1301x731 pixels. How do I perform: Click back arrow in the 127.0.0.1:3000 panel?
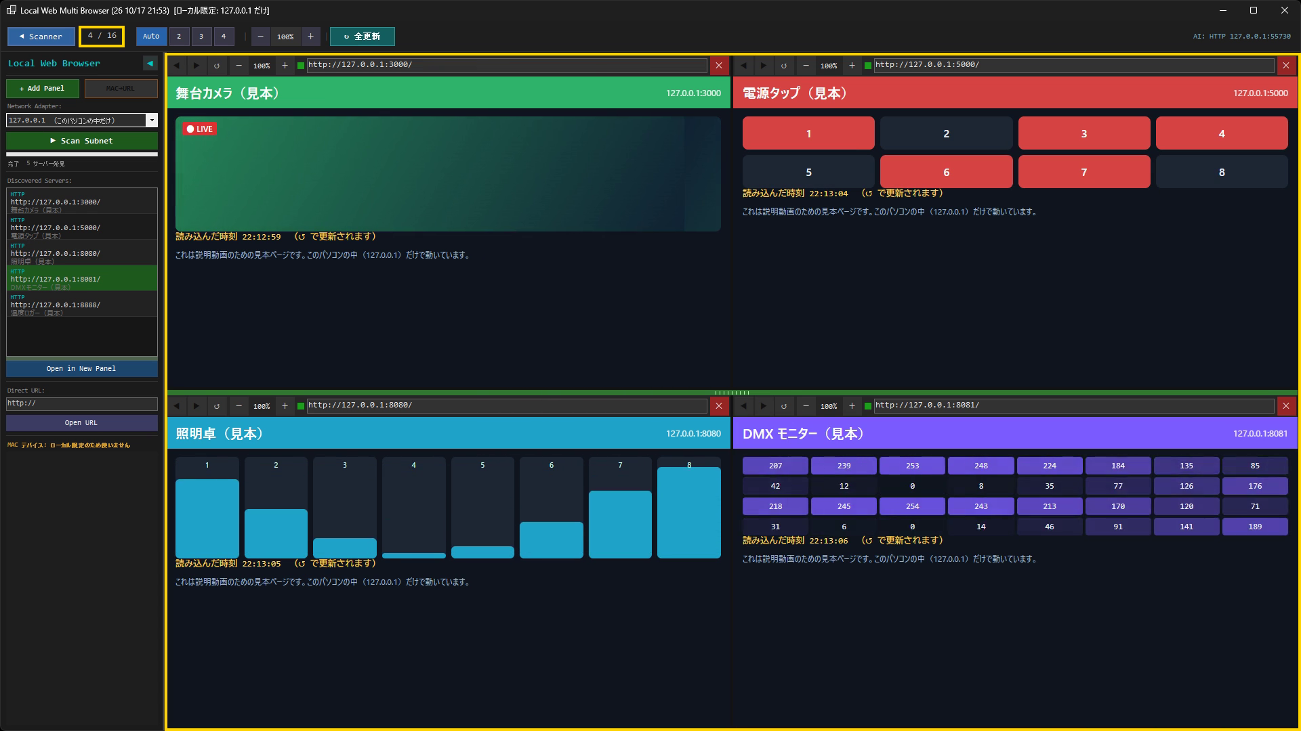click(177, 66)
